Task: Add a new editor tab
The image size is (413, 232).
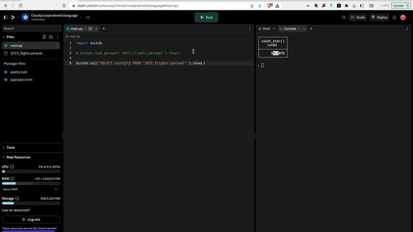Action: [103, 28]
